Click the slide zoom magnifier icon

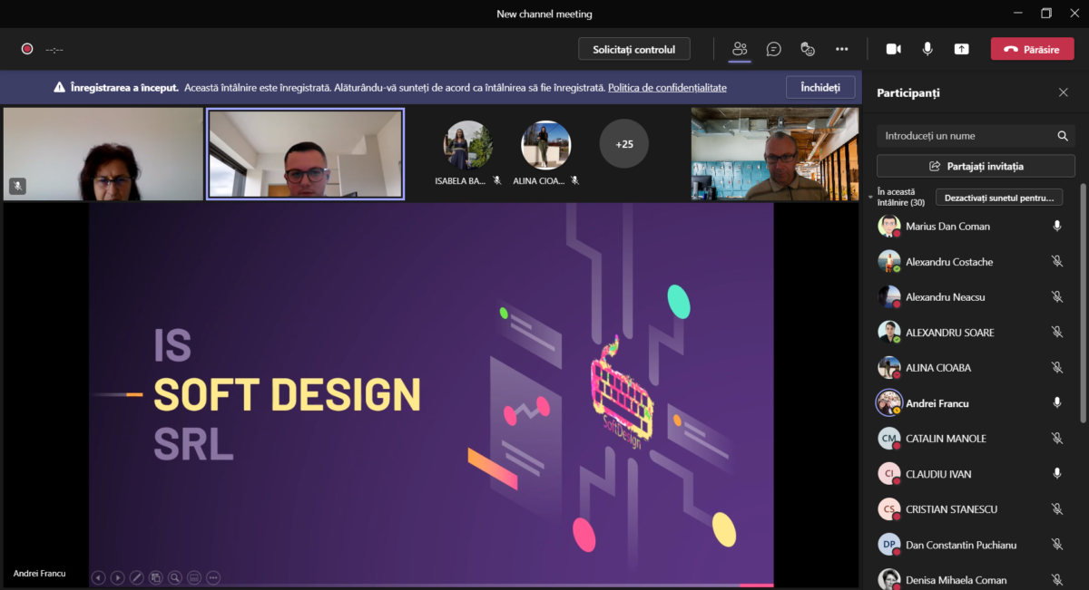pos(174,577)
